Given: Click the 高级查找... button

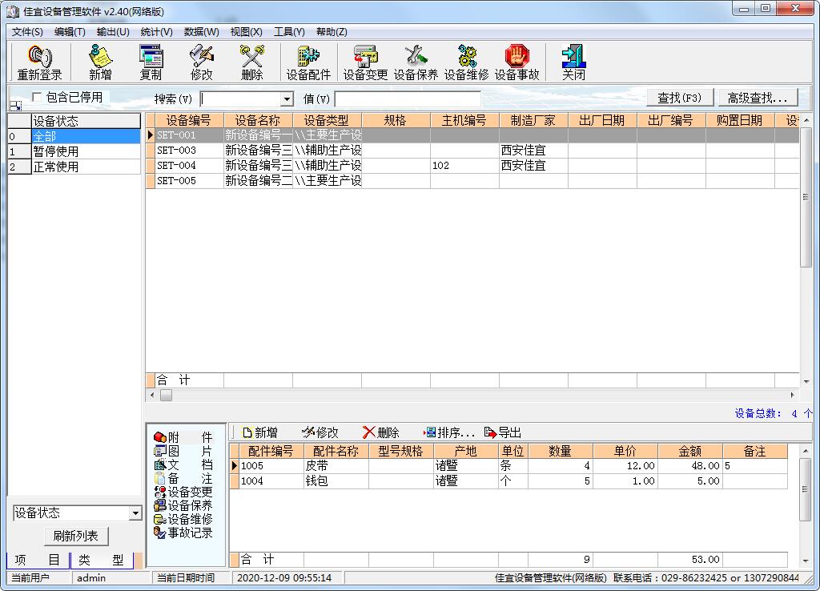Looking at the screenshot, I should click(758, 98).
